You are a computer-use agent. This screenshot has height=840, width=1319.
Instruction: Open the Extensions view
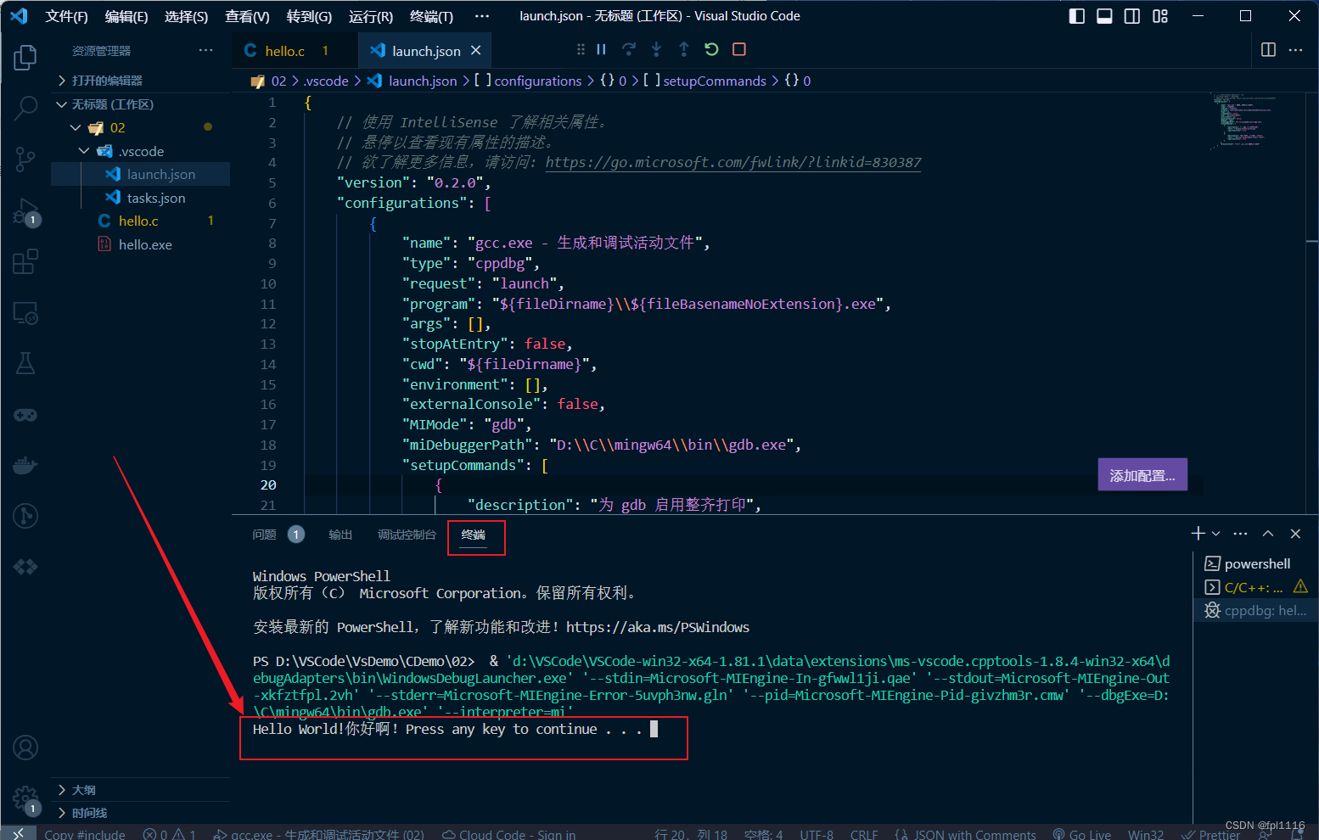[25, 261]
